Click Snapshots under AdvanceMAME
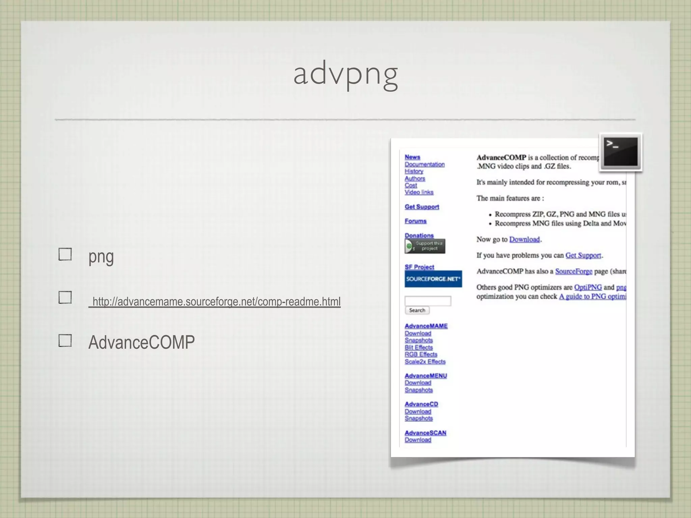This screenshot has height=518, width=691. (418, 340)
